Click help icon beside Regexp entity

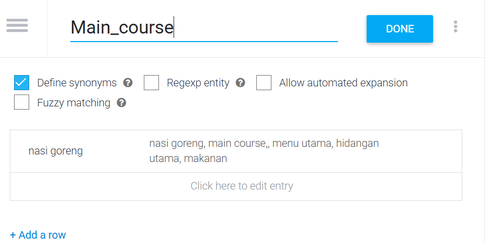241,83
